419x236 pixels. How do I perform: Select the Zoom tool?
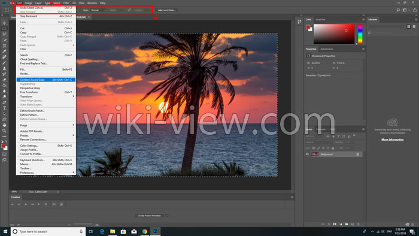[x=4, y=131]
